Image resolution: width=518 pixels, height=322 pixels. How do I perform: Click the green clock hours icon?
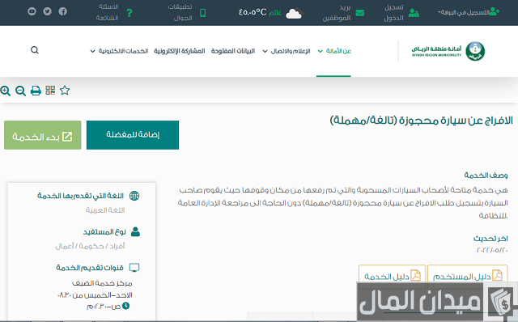(x=126, y=306)
